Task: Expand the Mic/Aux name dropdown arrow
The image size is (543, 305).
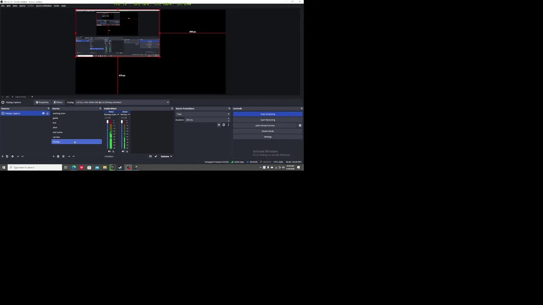Action: tap(129, 114)
